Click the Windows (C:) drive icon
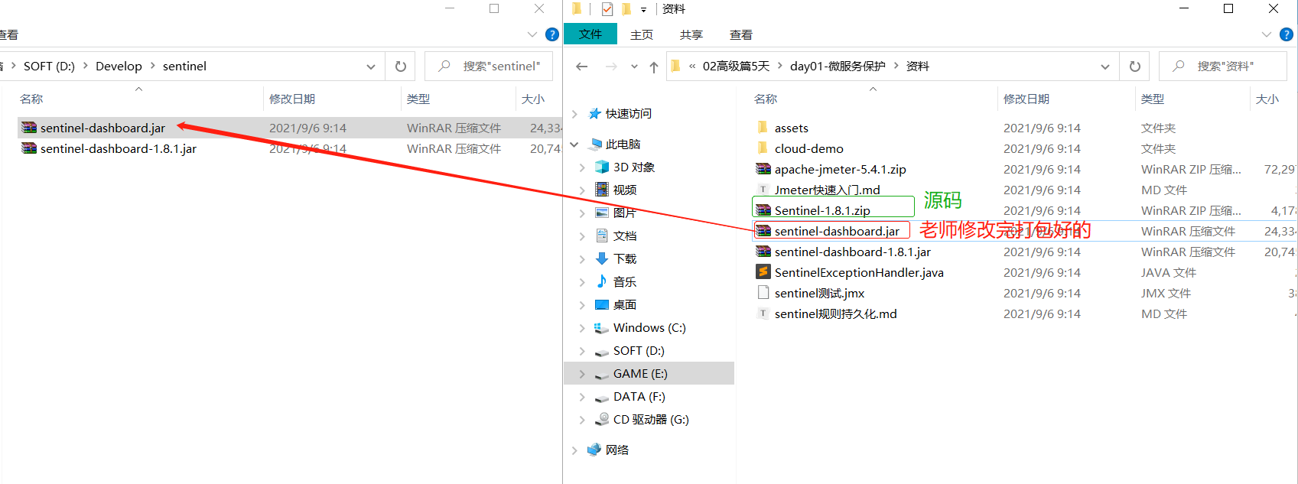This screenshot has height=484, width=1298. [x=602, y=327]
